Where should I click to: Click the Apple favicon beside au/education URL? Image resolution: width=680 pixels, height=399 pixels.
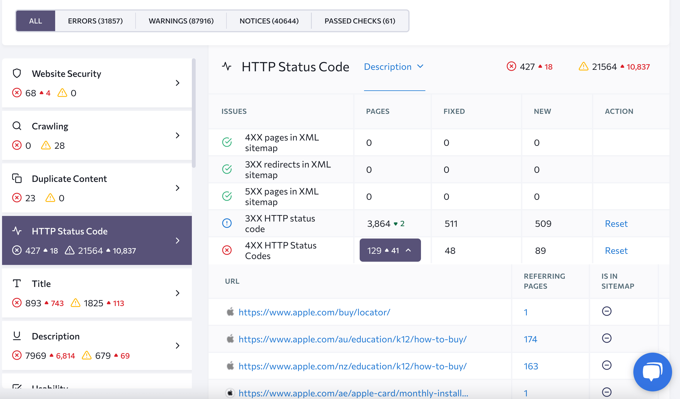click(231, 339)
